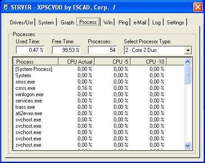Open the Ping tab
The height and width of the screenshot is (163, 205).
[x=123, y=23]
